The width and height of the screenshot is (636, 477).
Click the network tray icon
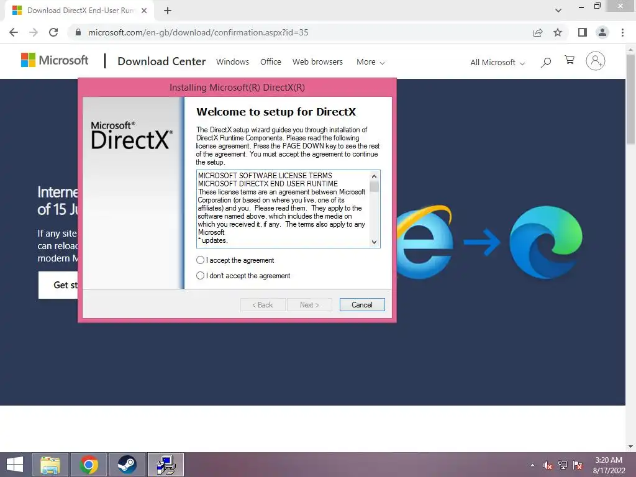point(563,465)
